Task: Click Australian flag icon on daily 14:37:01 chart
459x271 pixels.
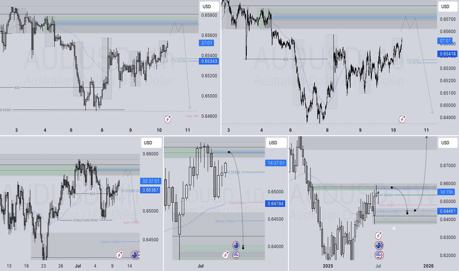Action: pos(236,245)
